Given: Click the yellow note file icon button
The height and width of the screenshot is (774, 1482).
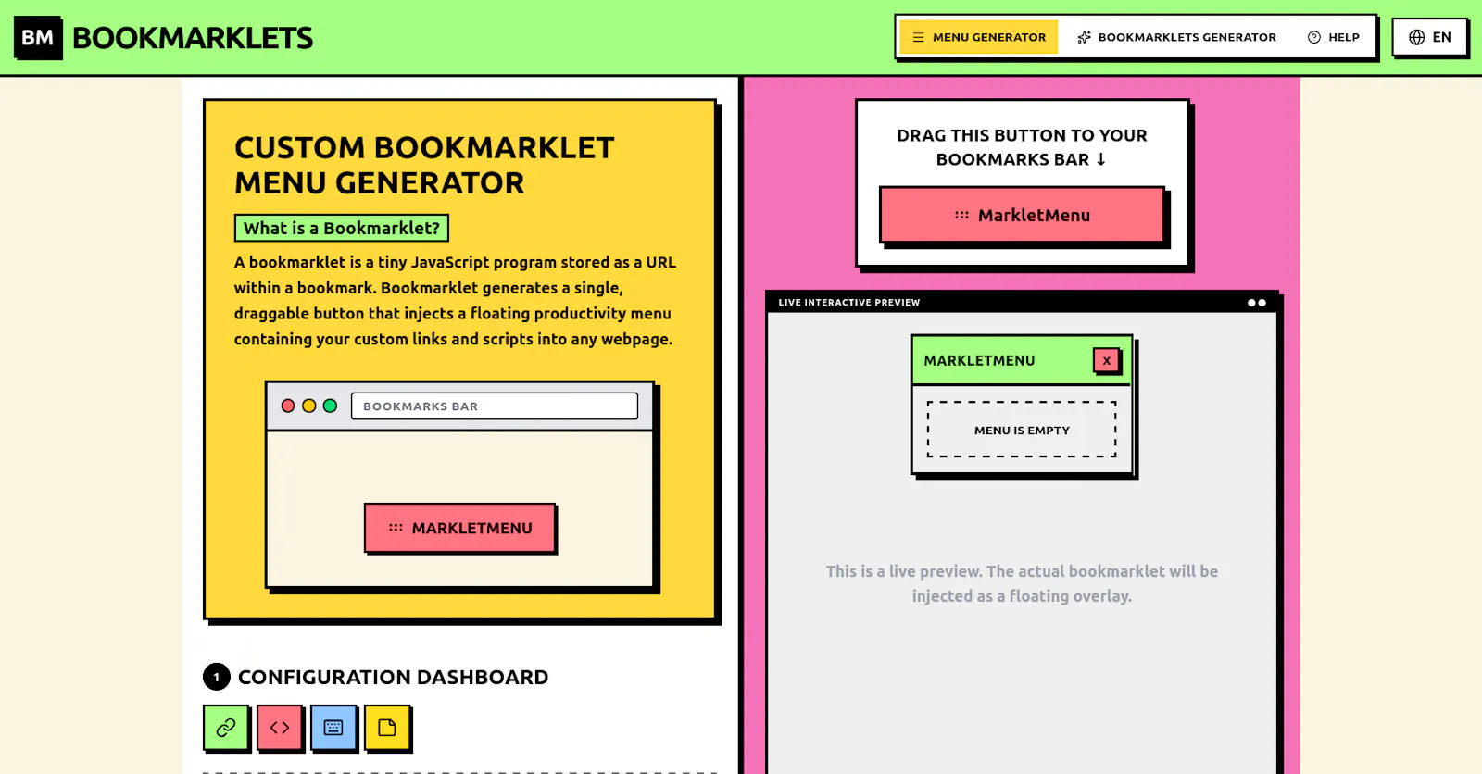Looking at the screenshot, I should tap(387, 728).
